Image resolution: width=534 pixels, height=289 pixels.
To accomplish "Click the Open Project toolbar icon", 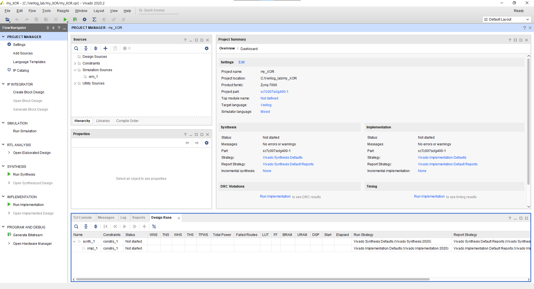I will [x=8, y=19].
